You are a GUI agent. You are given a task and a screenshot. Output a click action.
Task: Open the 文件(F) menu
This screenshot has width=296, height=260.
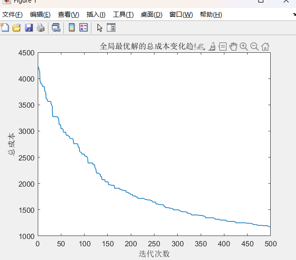(12, 15)
